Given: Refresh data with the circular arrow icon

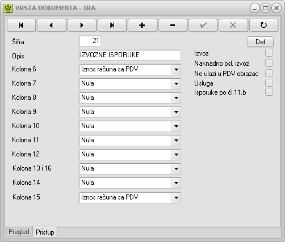Looking at the screenshot, I should pyautogui.click(x=263, y=25).
